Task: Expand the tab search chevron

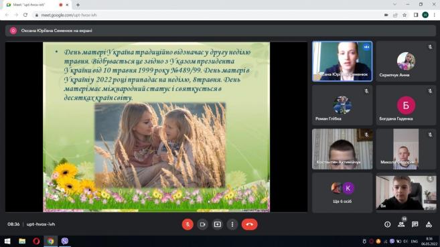Action: pos(395,5)
